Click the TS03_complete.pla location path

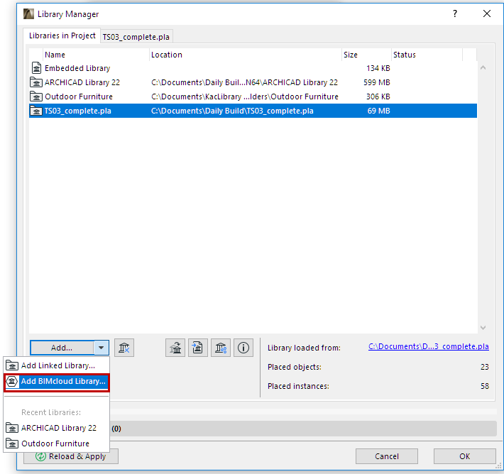click(232, 111)
